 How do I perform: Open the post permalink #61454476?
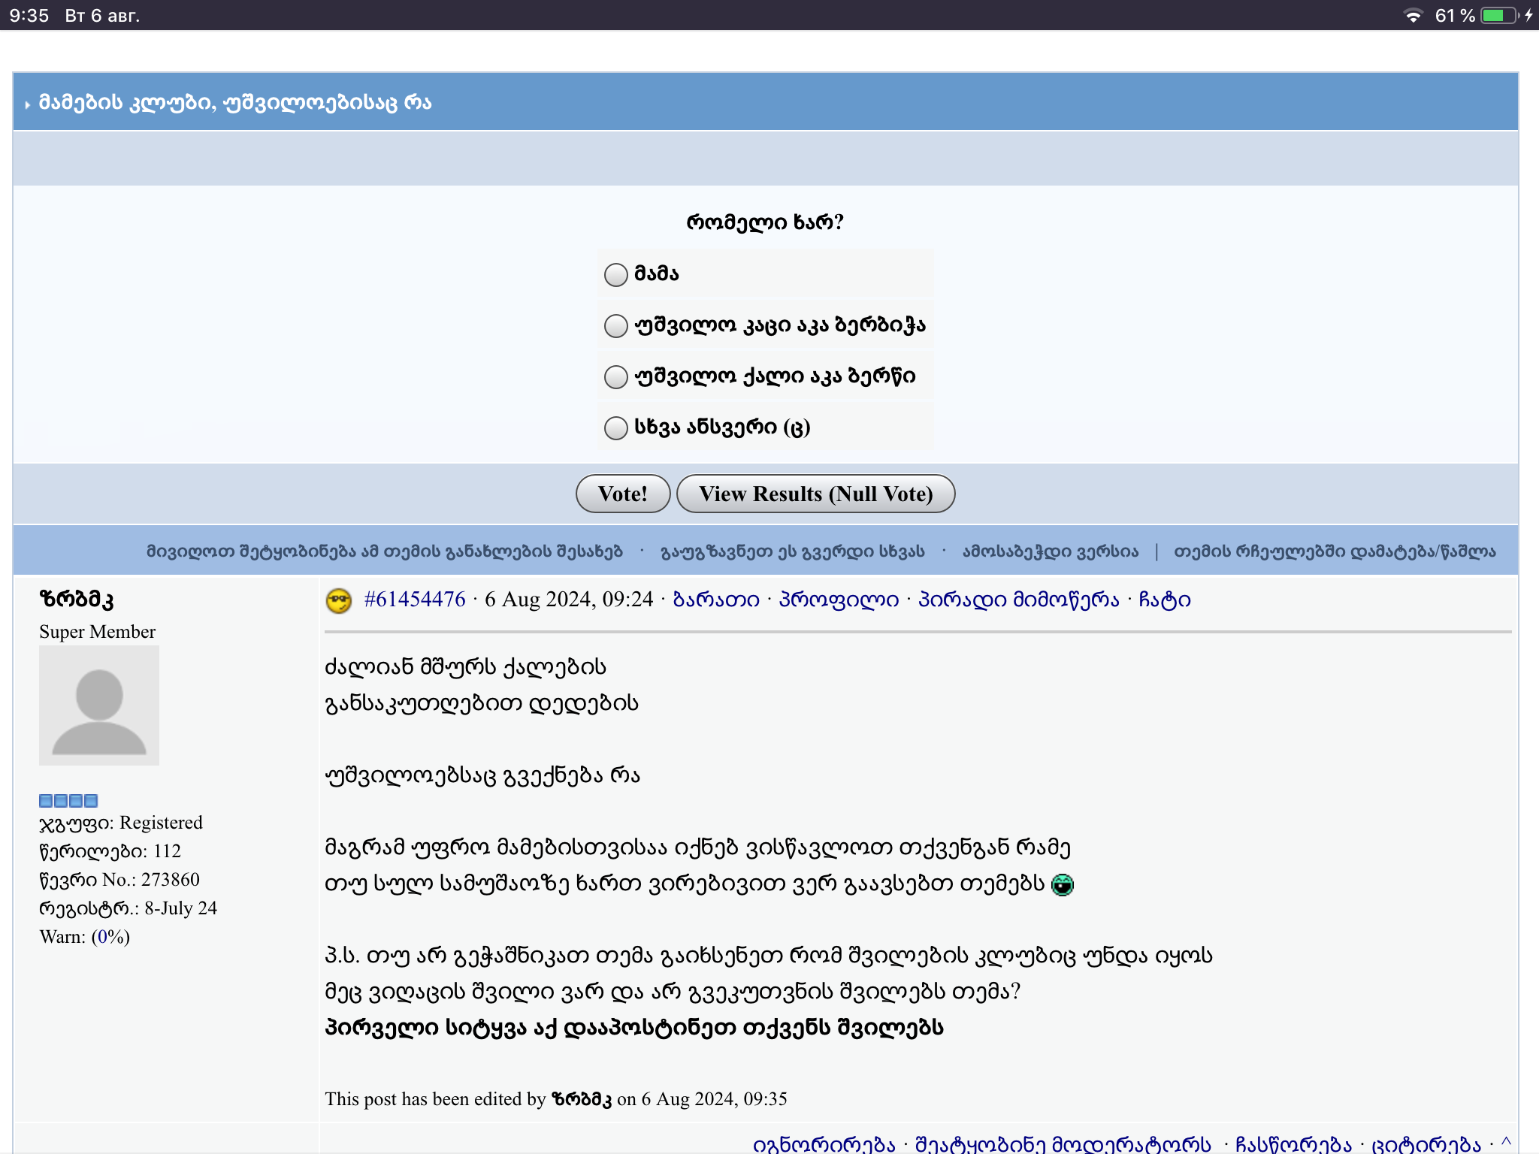point(414,600)
